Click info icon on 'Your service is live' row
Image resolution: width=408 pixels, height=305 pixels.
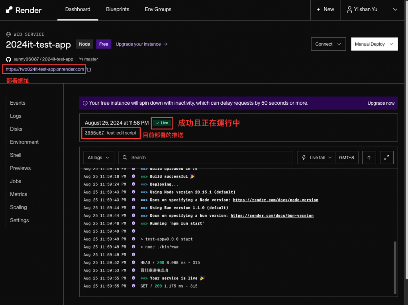click(133, 278)
